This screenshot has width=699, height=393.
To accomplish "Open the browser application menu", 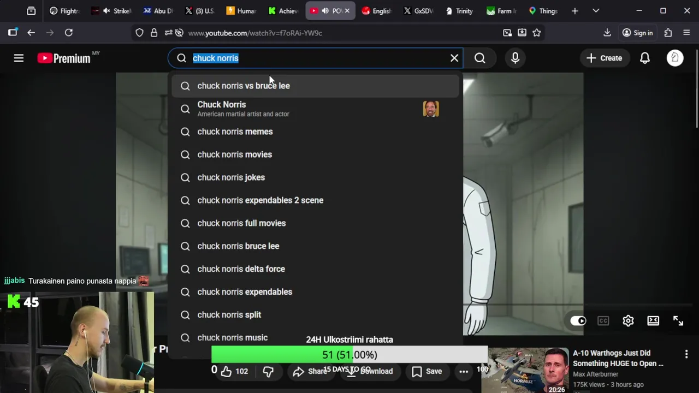I will click(686, 33).
